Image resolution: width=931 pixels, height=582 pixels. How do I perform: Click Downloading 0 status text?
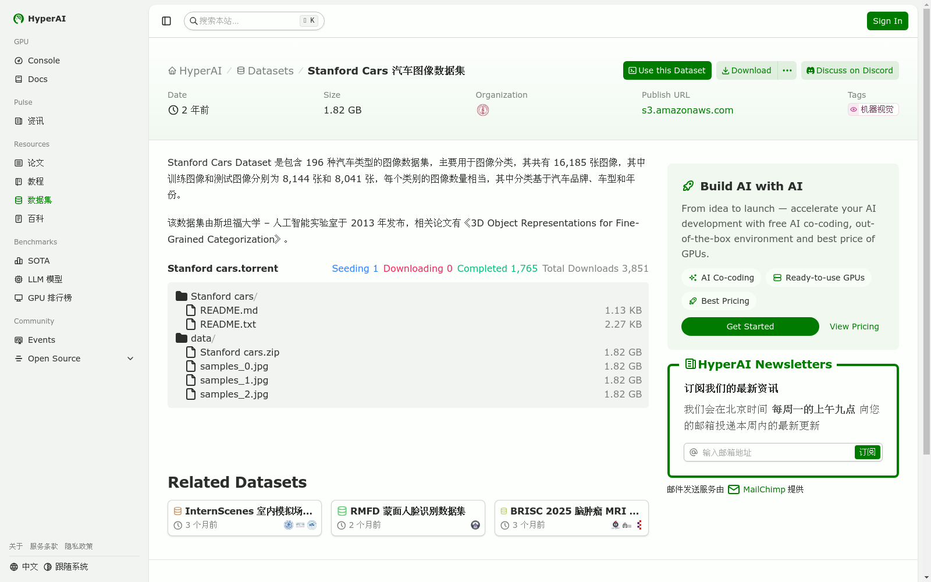click(x=418, y=268)
